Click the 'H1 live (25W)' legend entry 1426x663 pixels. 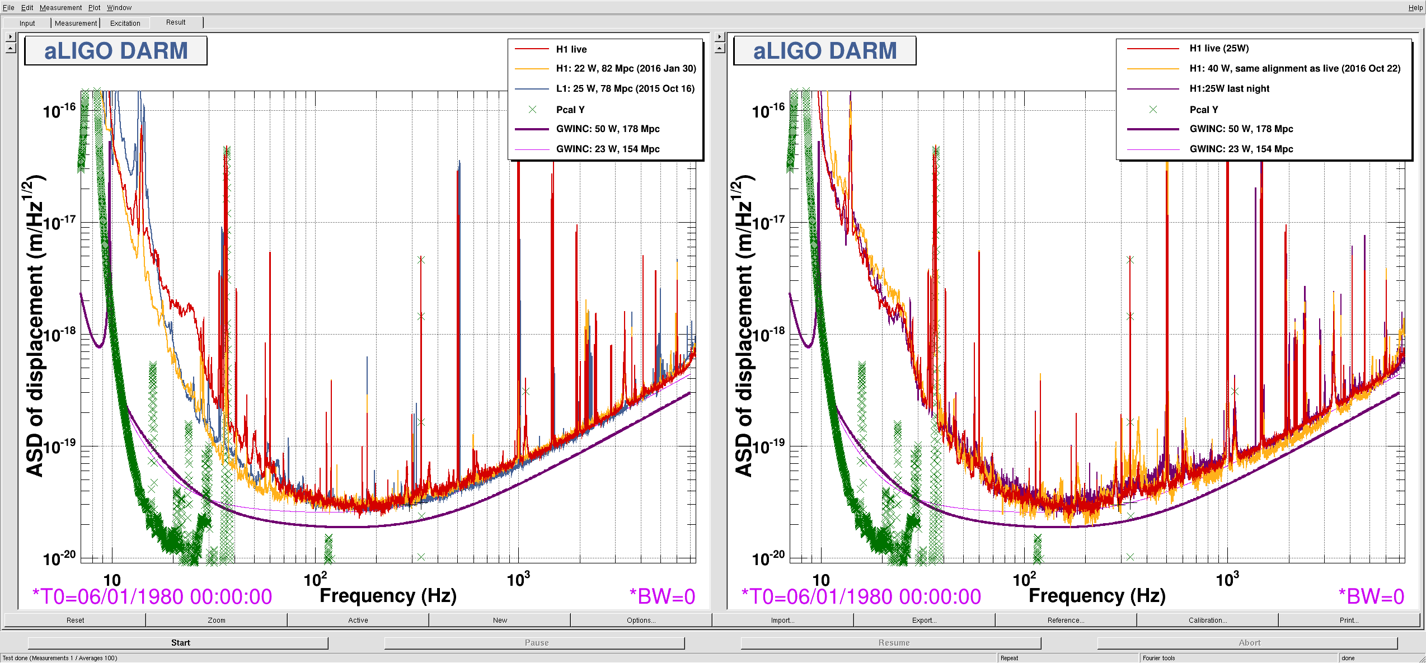[1219, 48]
